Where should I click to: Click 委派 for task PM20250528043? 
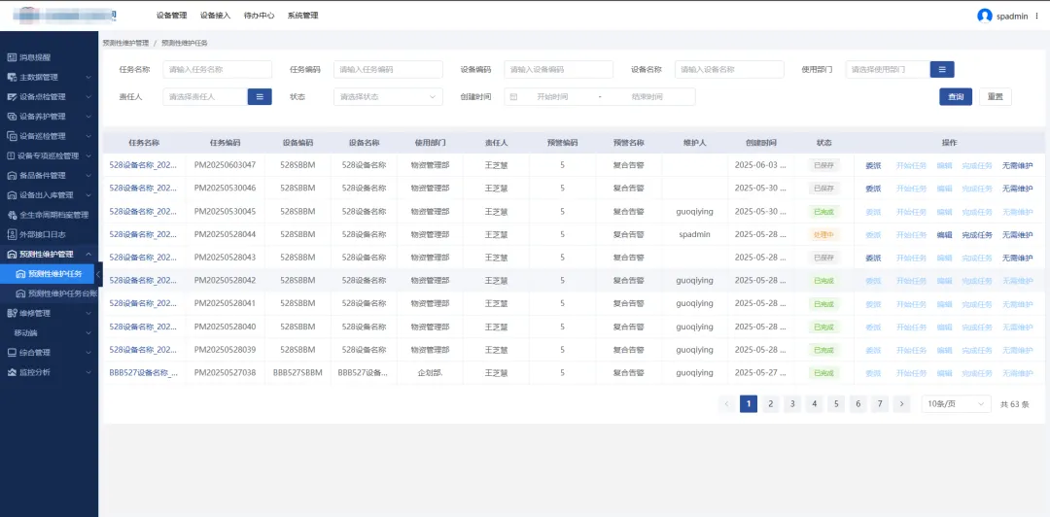pyautogui.click(x=873, y=258)
